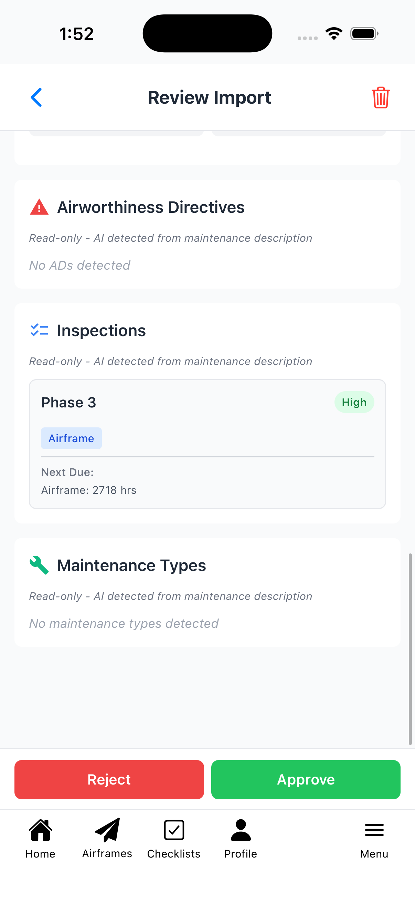Tap the green High priority badge
The width and height of the screenshot is (415, 903).
(354, 402)
